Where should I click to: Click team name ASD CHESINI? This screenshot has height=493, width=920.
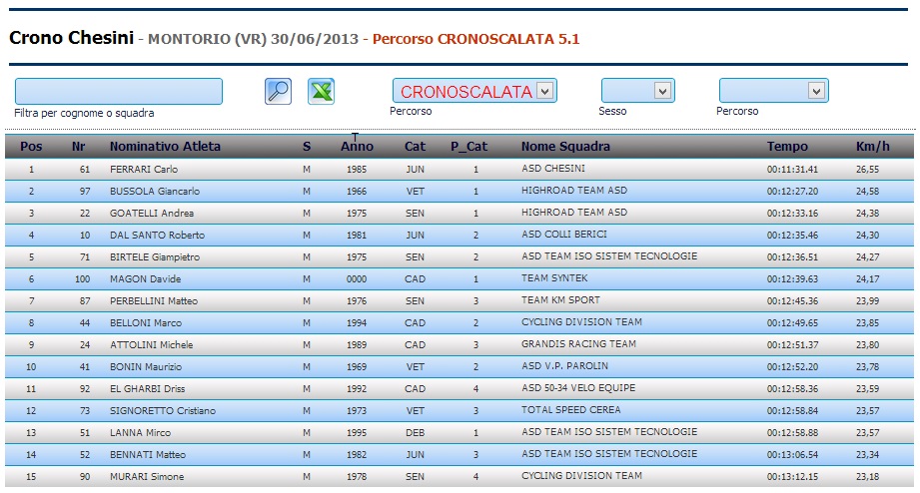553,169
